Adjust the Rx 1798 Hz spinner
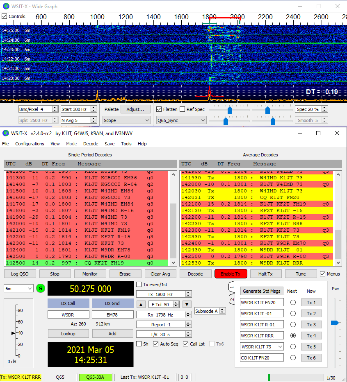347x382 pixels. pyautogui.click(x=188, y=315)
